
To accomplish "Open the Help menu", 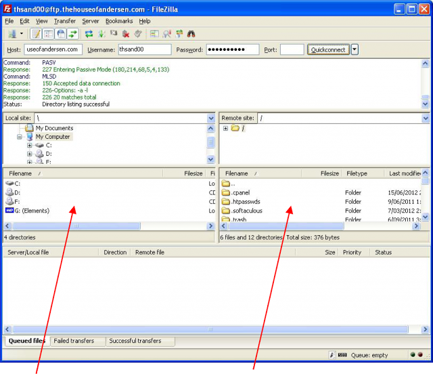I will pos(144,21).
